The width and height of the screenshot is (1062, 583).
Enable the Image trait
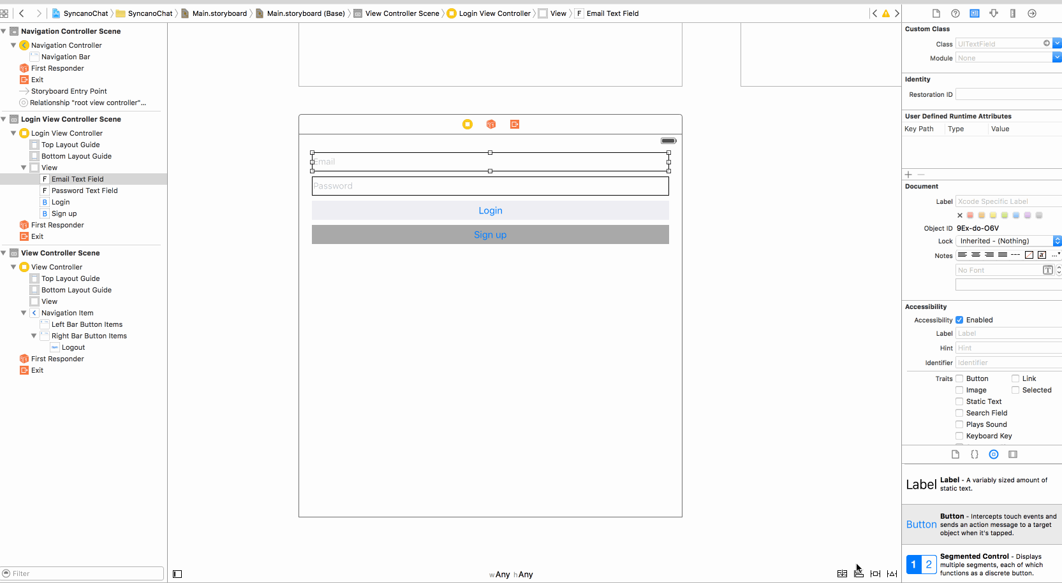(x=959, y=390)
